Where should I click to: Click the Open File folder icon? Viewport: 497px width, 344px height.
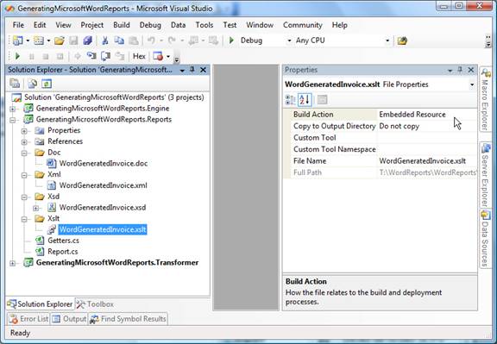point(60,41)
